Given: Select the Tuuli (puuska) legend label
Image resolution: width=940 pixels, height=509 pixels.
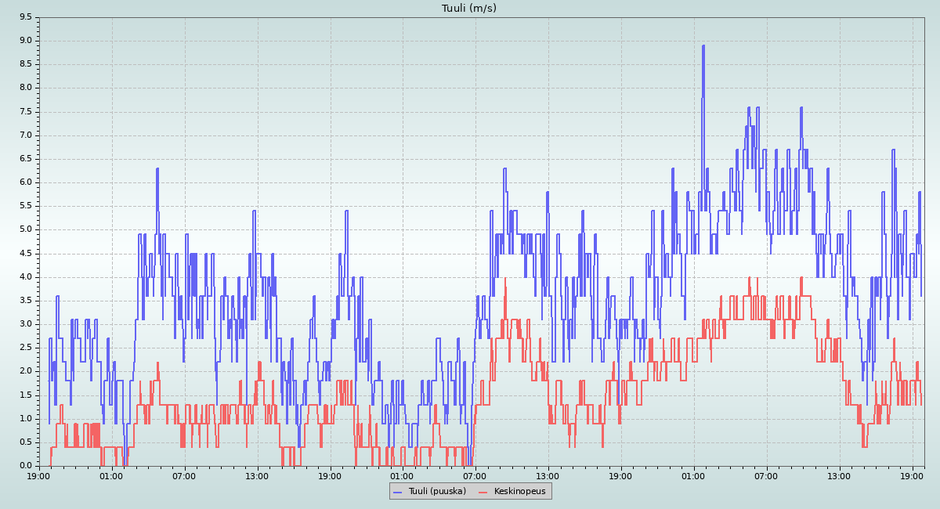Looking at the screenshot, I should (437, 491).
